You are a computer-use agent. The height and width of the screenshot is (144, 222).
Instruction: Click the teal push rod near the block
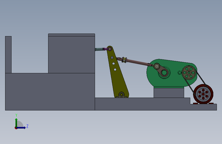pos(99,49)
